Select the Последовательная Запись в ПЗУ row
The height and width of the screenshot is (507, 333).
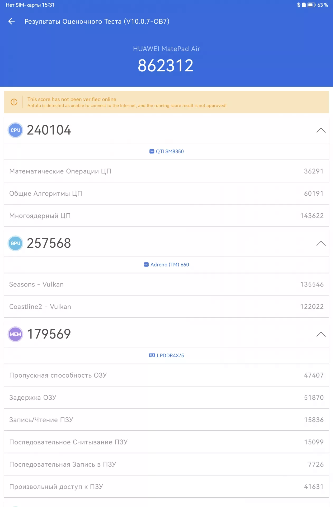(x=166, y=464)
